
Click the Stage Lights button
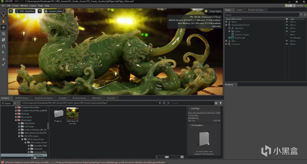coord(213,11)
